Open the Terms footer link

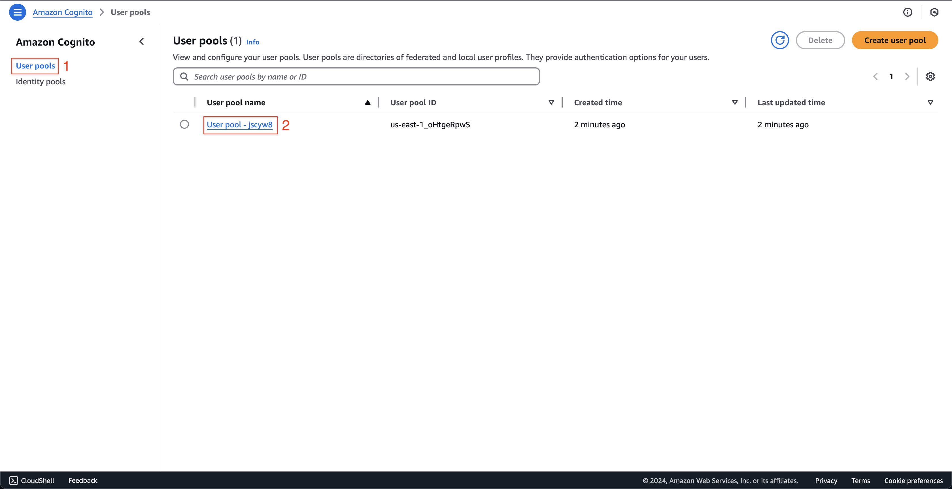click(861, 481)
